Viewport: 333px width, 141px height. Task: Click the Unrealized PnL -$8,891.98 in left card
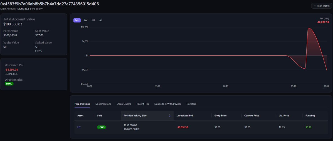pyautogui.click(x=11, y=70)
